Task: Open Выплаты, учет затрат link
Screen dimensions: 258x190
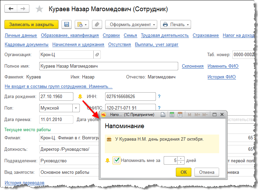Action: point(157,44)
